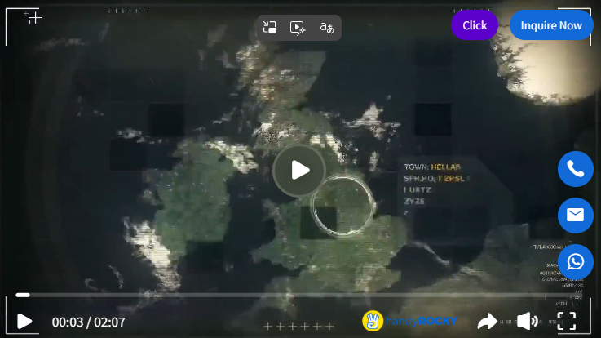Enter fullscreen video mode
This screenshot has height=338, width=601.
567,321
